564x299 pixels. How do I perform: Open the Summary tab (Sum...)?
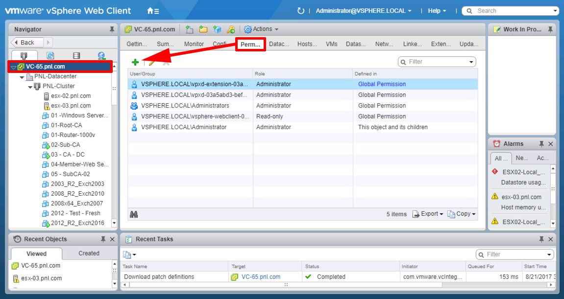[x=165, y=44]
